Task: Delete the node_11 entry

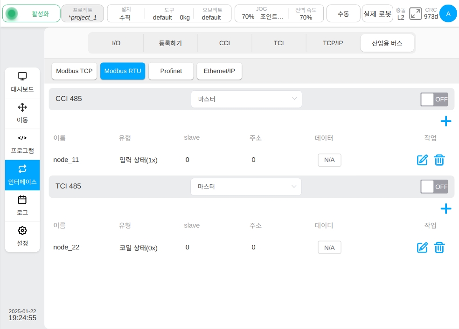Action: coord(439,160)
